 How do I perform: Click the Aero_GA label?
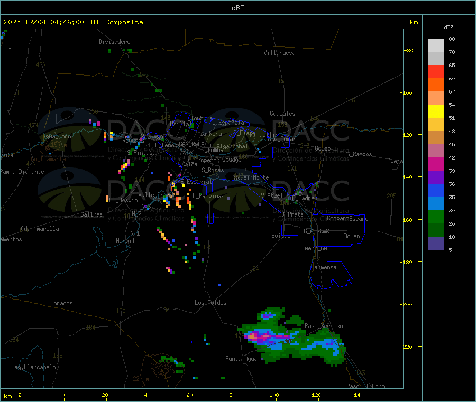pos(316,248)
